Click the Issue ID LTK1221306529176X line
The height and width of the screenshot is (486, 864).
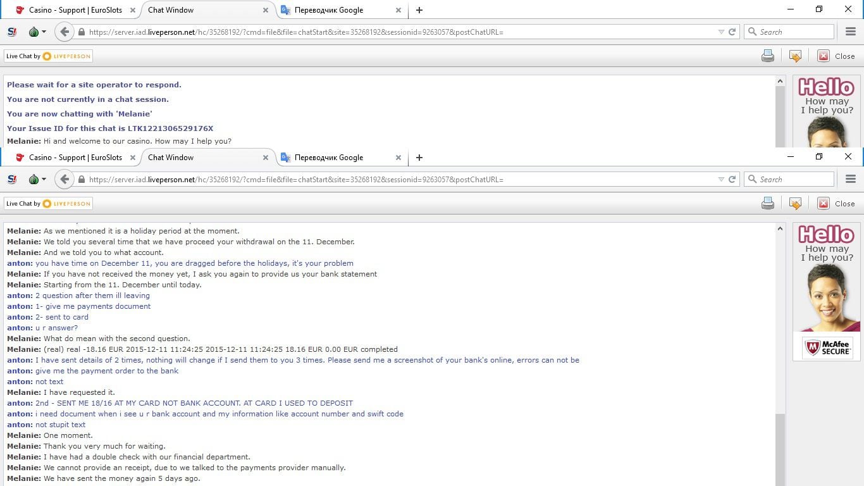tap(110, 128)
